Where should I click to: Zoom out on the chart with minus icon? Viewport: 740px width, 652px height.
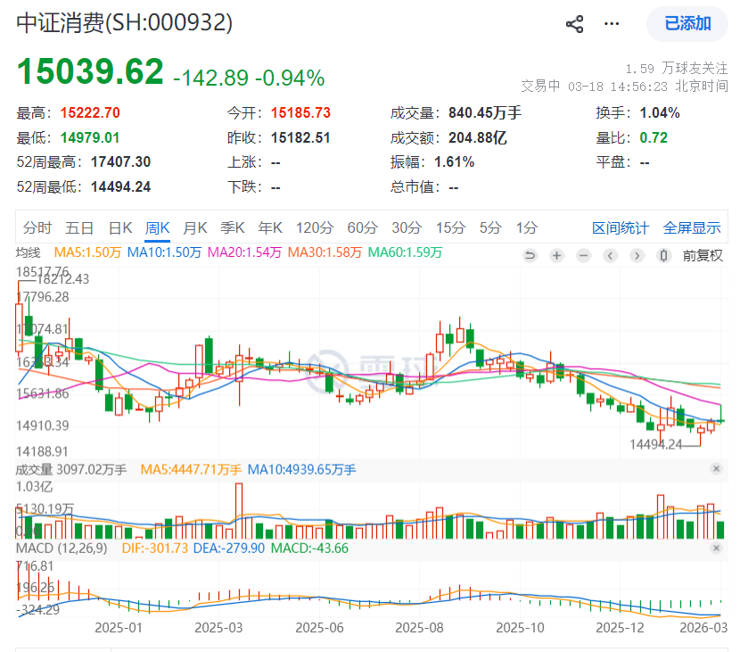(583, 255)
